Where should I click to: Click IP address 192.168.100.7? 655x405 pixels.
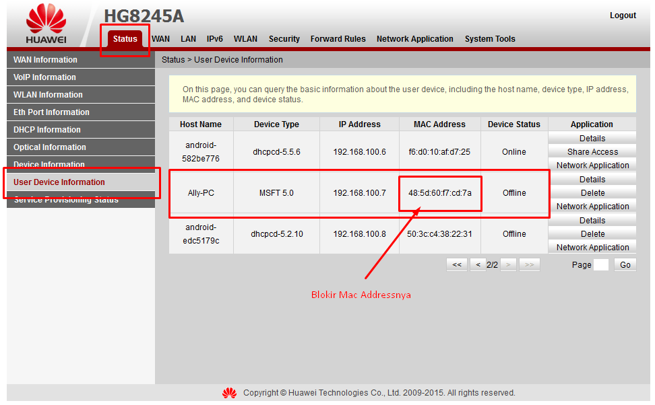pos(359,192)
